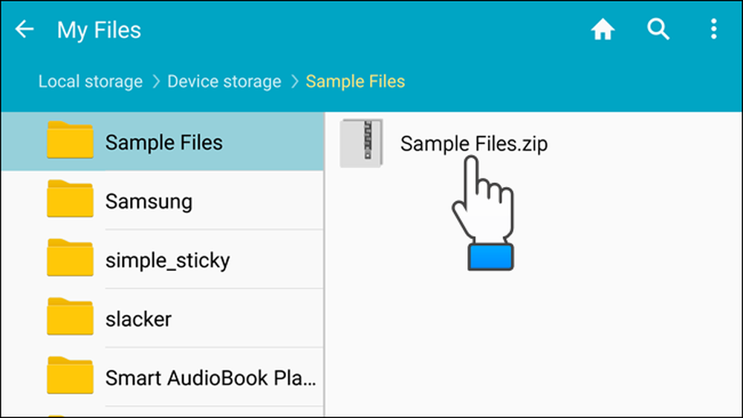This screenshot has width=743, height=418.
Task: Tap the Sample Files folder icon in sidebar
Action: 70,140
